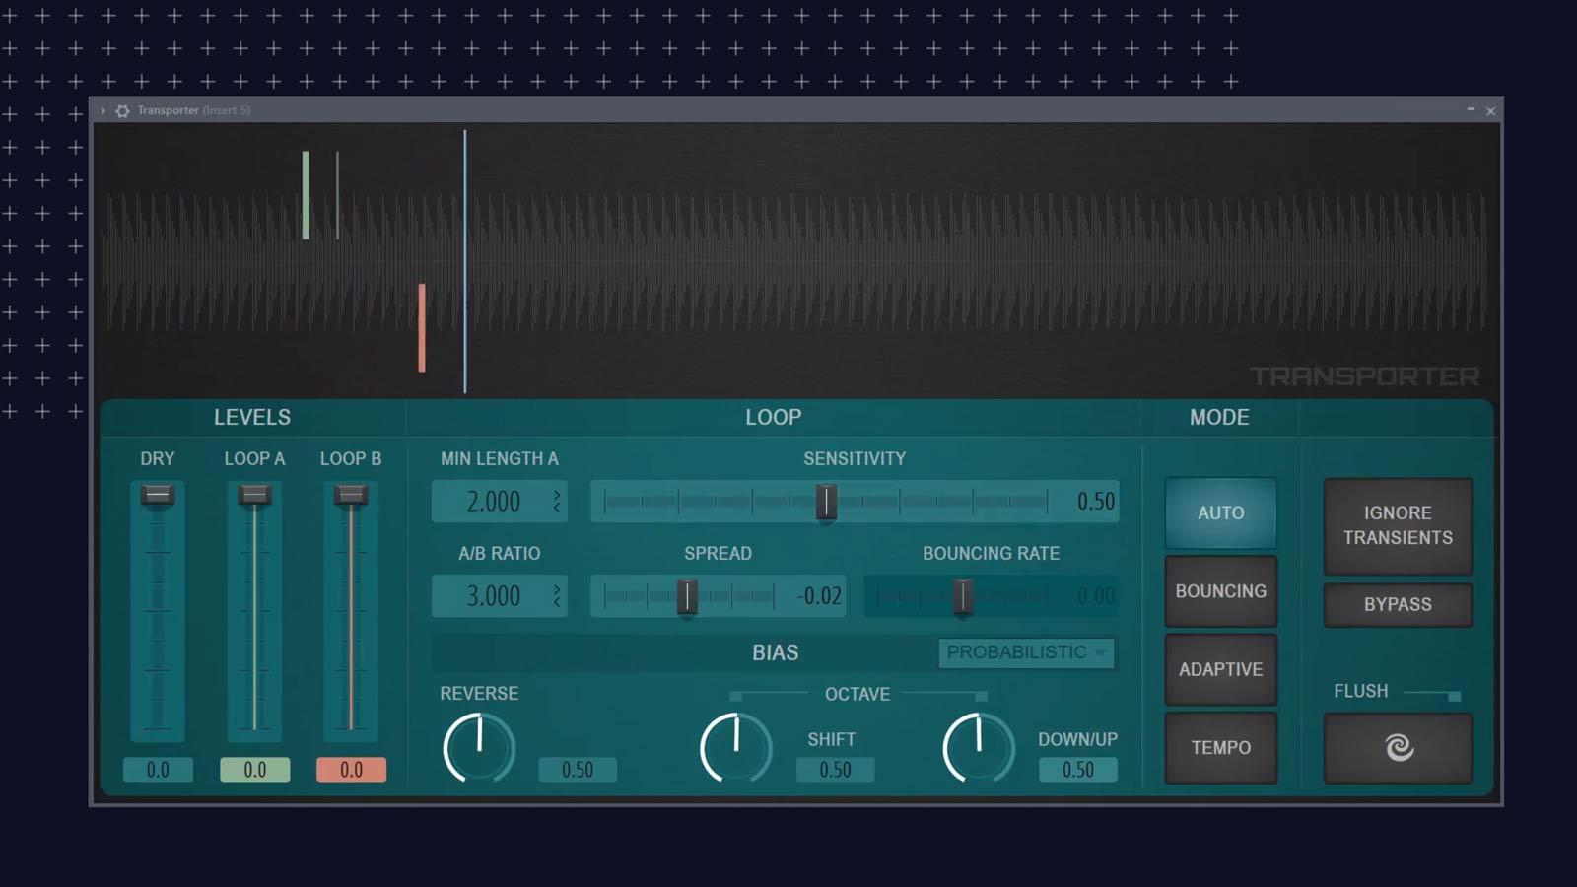Click the Dry level fader handle
Screen dimensions: 1577x887
[158, 495]
